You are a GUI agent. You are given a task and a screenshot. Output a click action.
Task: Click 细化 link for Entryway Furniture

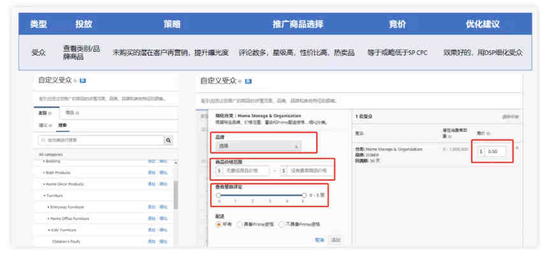[163, 207]
